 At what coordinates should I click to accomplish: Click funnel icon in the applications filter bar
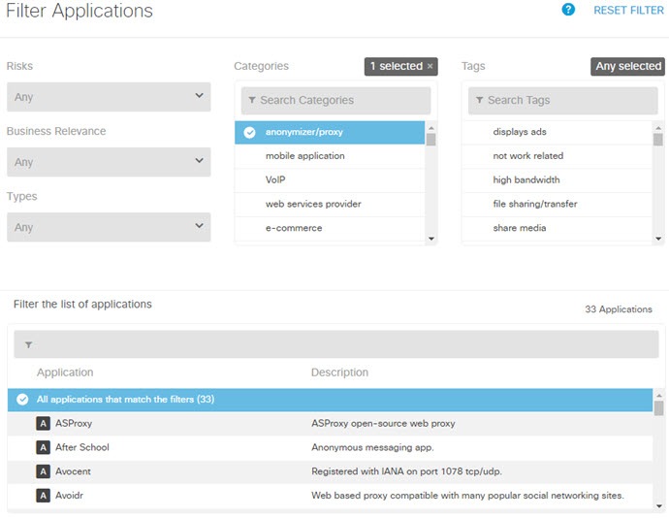click(28, 344)
